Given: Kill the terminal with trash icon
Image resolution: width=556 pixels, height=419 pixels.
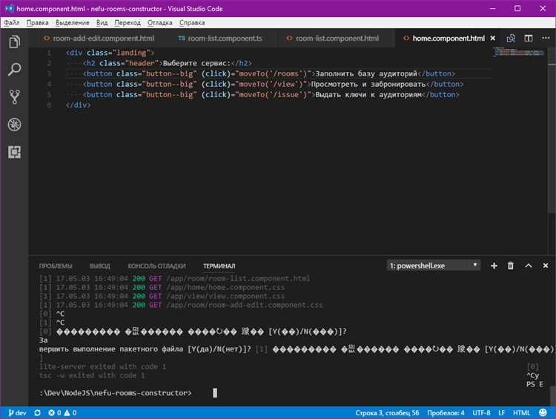Looking at the screenshot, I should 511,265.
